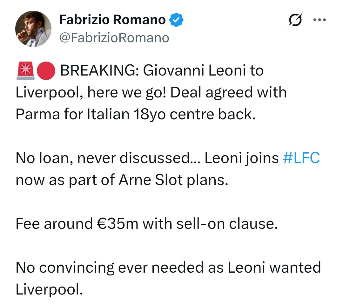Open the Grok slashed-circle icon
This screenshot has width=343, height=305.
(295, 20)
